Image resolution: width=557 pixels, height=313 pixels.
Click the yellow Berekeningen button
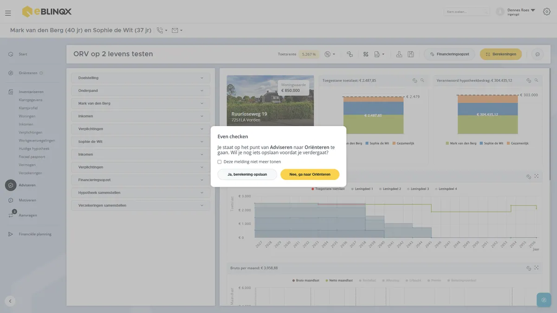pyautogui.click(x=501, y=54)
